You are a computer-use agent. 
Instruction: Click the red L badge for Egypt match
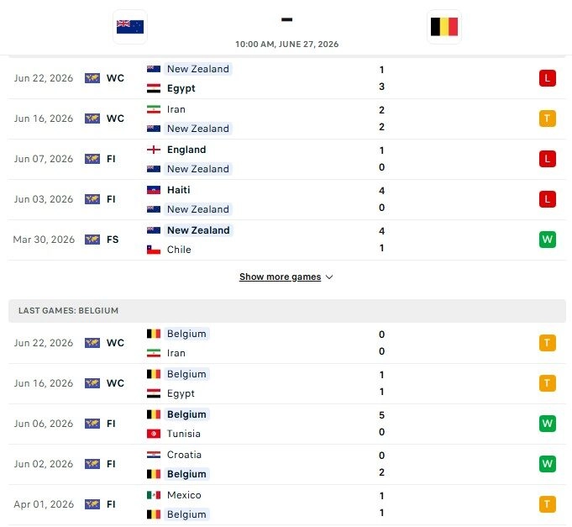click(547, 78)
